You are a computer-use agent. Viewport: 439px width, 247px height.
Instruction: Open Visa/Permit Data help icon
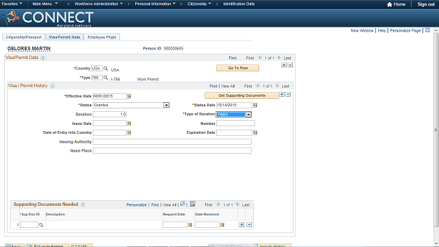point(43,58)
